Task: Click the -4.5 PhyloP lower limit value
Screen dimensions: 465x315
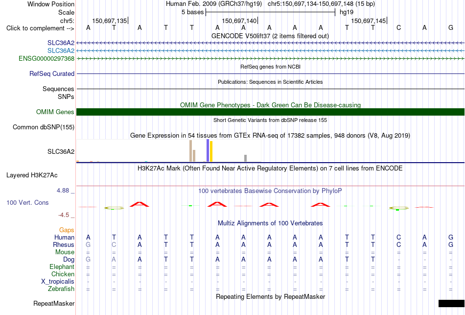Action: pos(64,215)
